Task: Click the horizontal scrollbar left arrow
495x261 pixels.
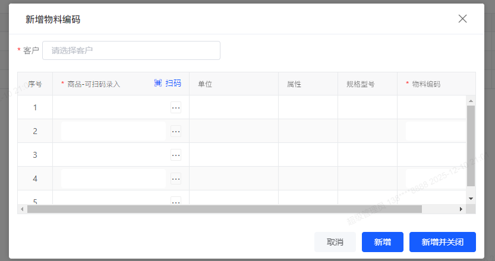Action: [22, 209]
